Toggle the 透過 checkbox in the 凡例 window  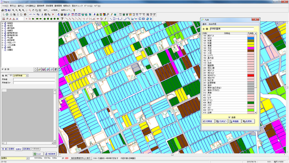229,117
